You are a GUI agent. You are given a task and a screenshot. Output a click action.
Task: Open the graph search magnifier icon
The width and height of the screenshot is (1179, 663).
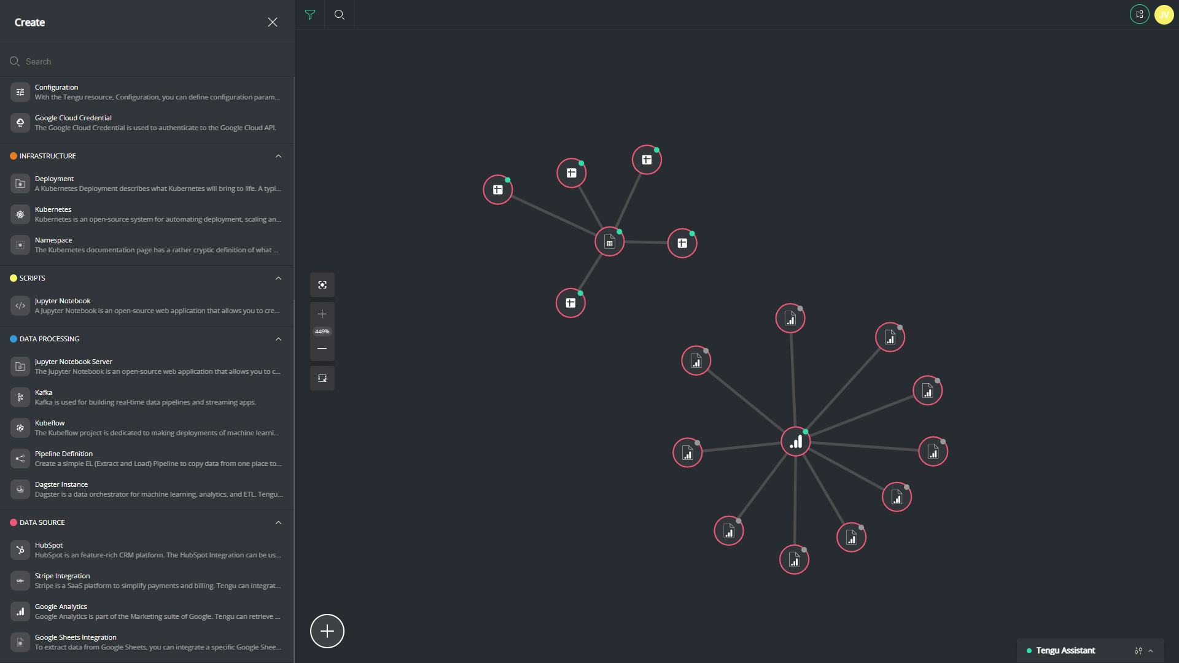(339, 15)
